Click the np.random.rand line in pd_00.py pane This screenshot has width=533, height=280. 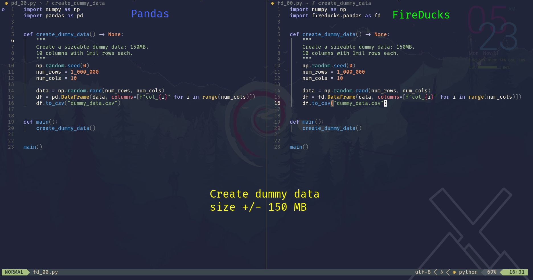100,91
